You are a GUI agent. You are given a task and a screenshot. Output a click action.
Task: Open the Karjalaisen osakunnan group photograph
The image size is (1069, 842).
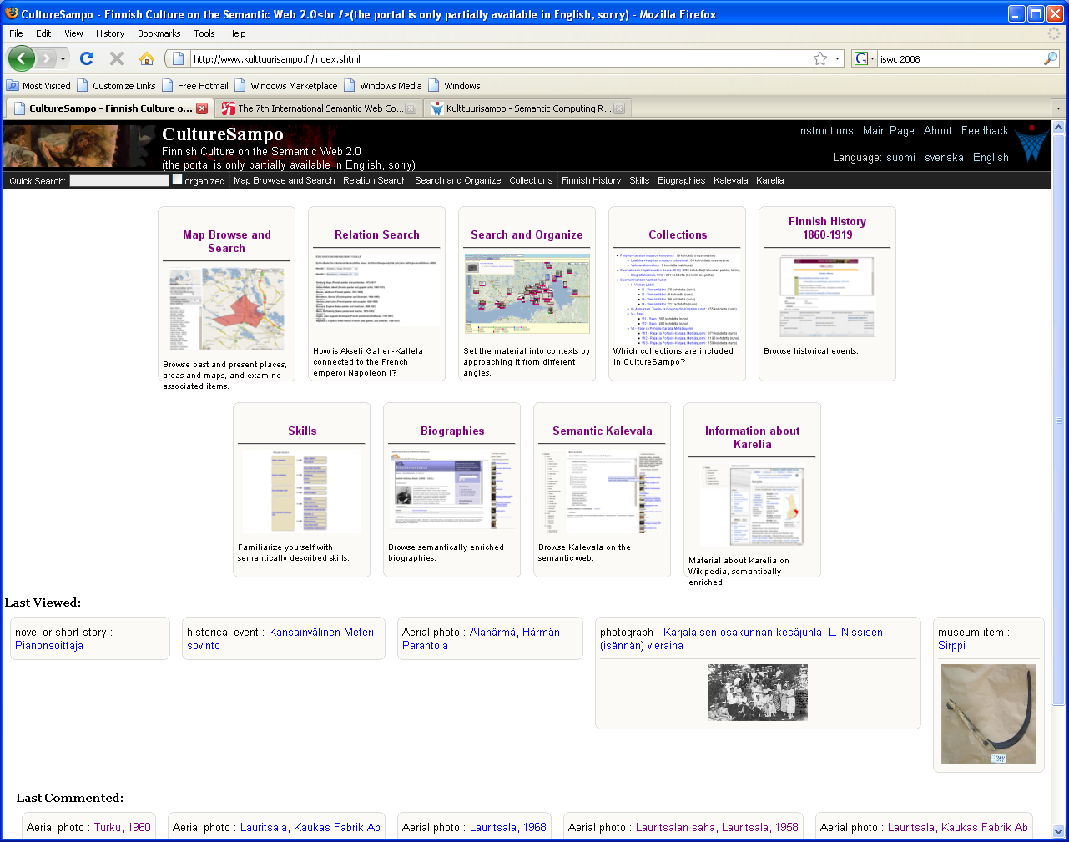pyautogui.click(x=758, y=693)
